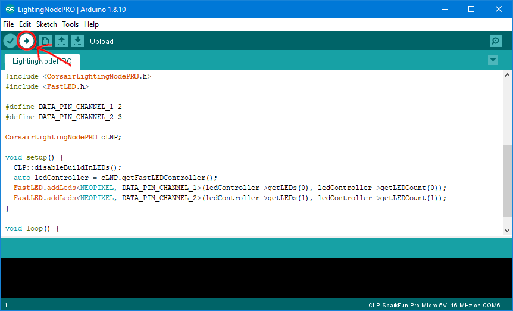The width and height of the screenshot is (513, 311).
Task: Open the tab options dropdown arrow
Action: click(x=493, y=60)
